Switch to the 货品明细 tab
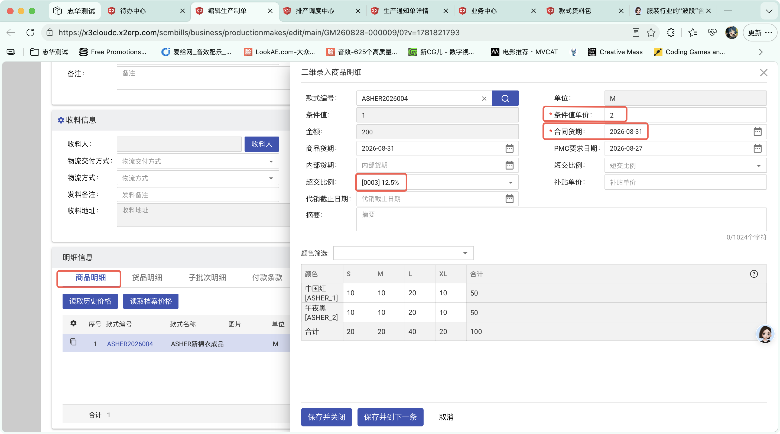Viewport: 780px width, 434px height. (147, 278)
